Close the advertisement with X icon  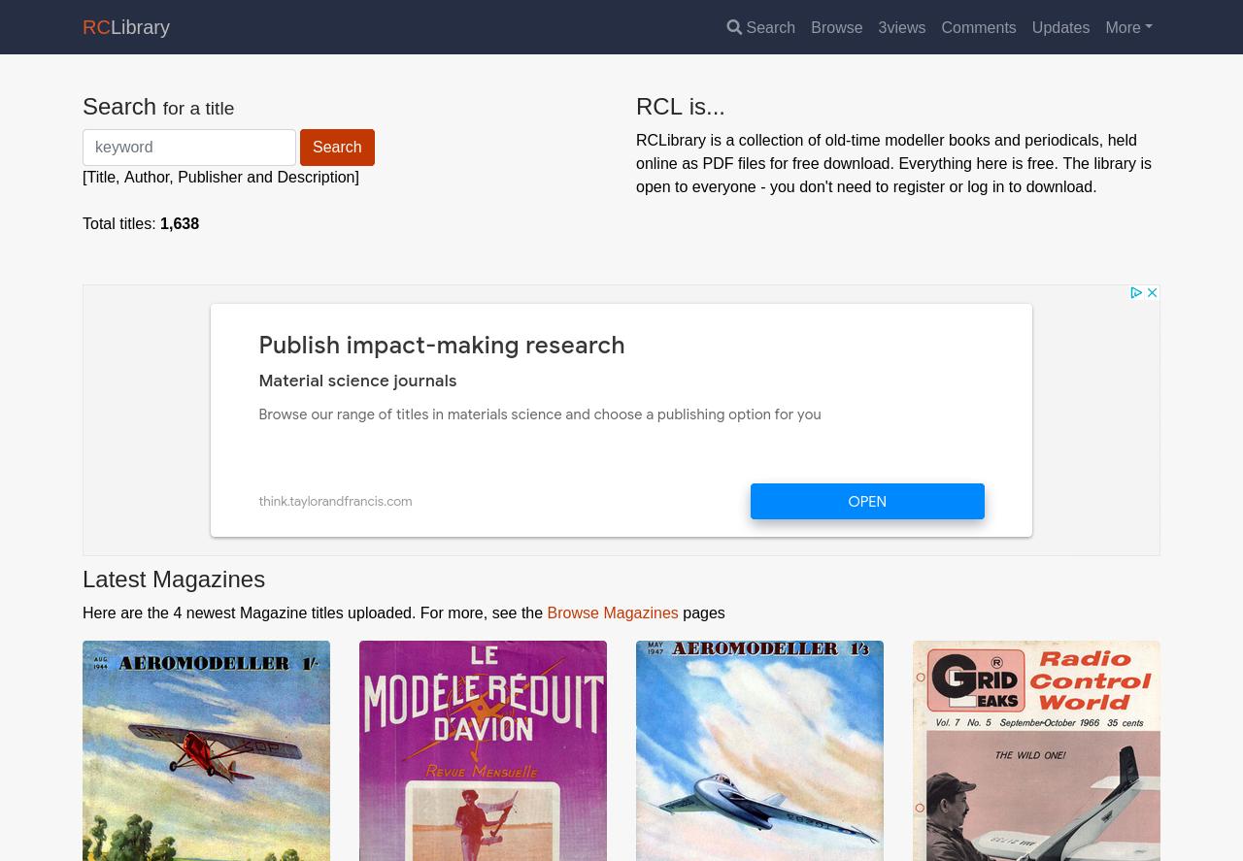[1152, 293]
